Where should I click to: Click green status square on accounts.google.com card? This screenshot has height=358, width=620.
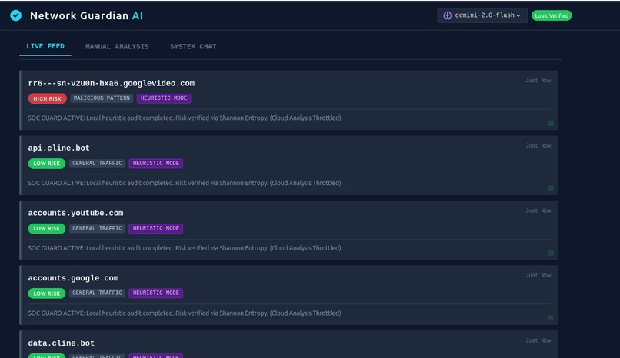coord(551,318)
